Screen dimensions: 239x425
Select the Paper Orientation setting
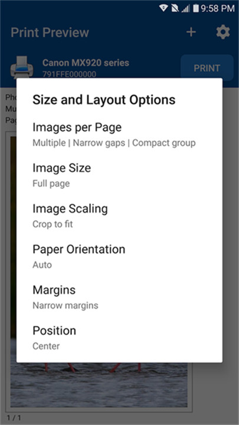click(x=119, y=257)
